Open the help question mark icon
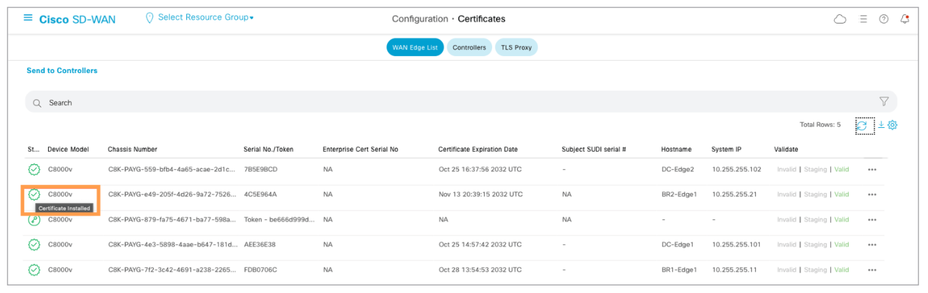 tap(884, 19)
